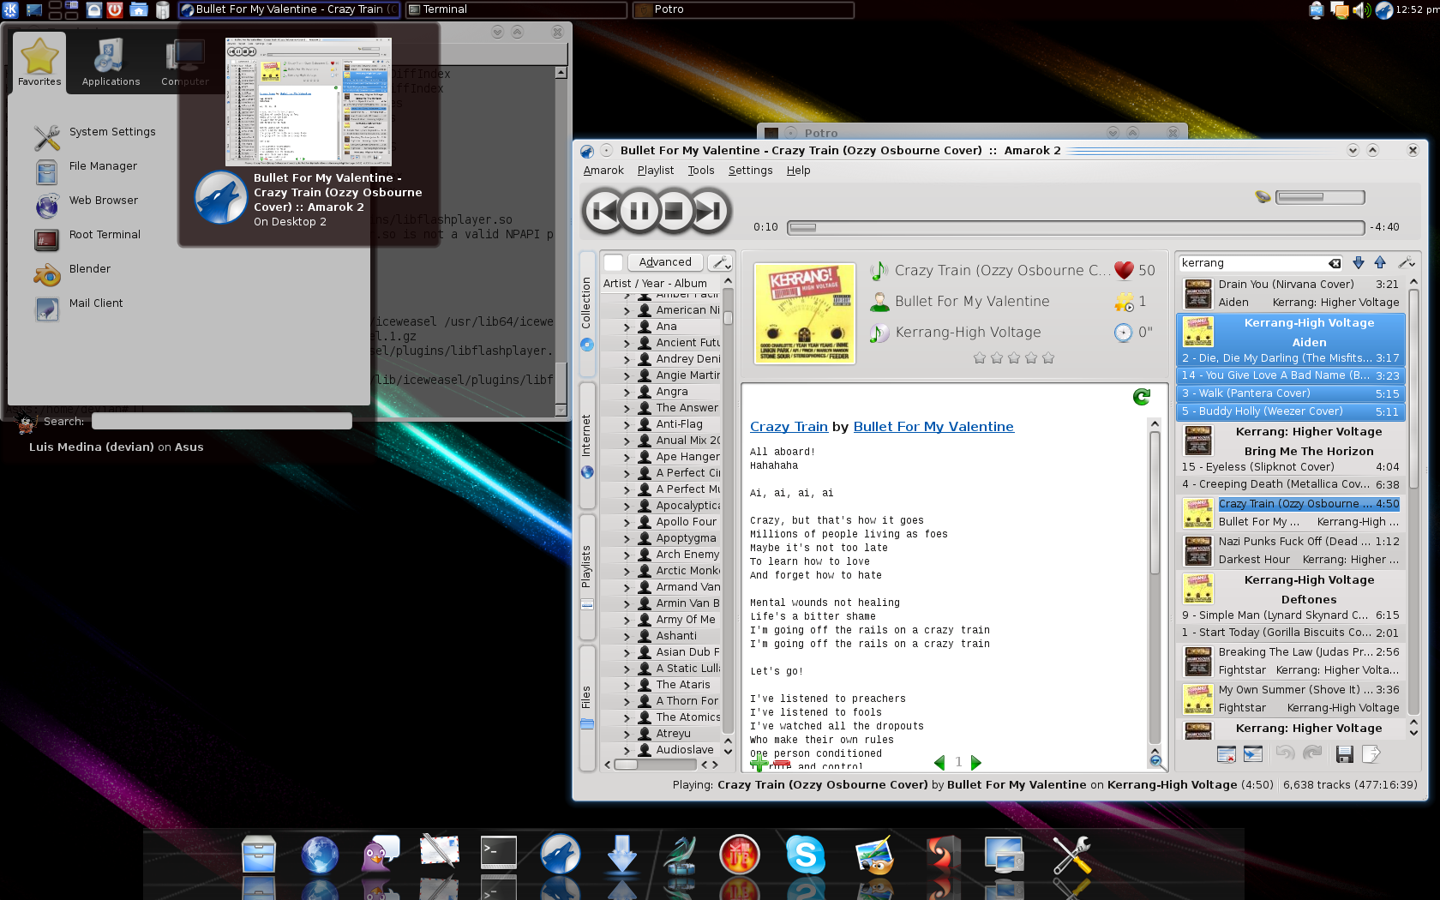Click the volume speaker tray icon
The width and height of the screenshot is (1440, 900).
(x=1361, y=10)
